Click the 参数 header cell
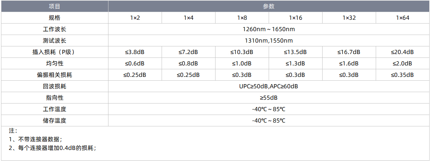Image resolution: width=431 pixels, height=161 pixels. 269,6
